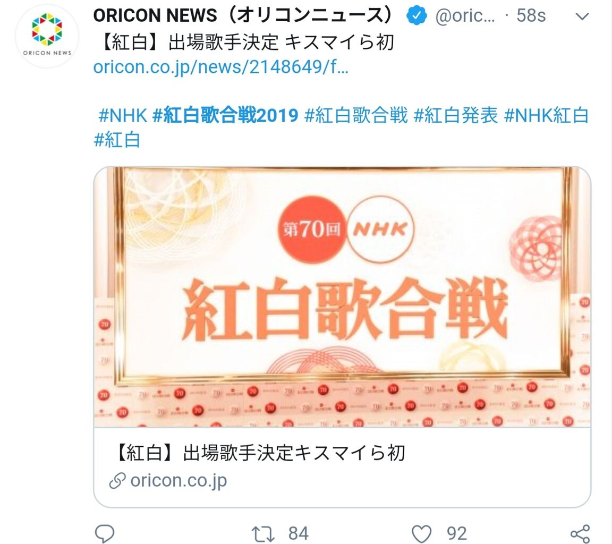Click the ORICON NEWS display name
Image resolution: width=612 pixels, height=544 pixels.
[x=242, y=15]
